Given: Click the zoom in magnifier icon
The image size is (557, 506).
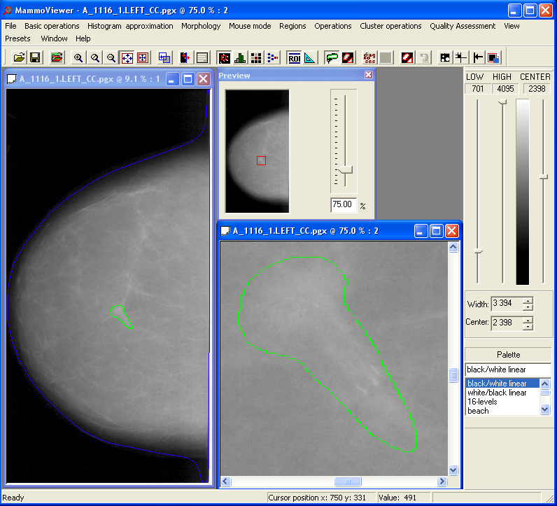Looking at the screenshot, I should [78, 57].
